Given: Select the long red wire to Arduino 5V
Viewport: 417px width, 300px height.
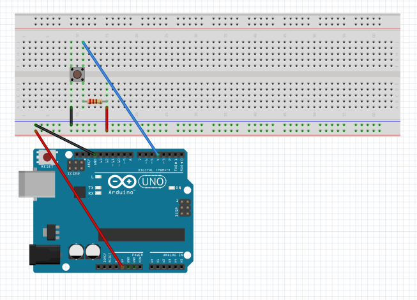Looking at the screenshot, I should point(79,199).
